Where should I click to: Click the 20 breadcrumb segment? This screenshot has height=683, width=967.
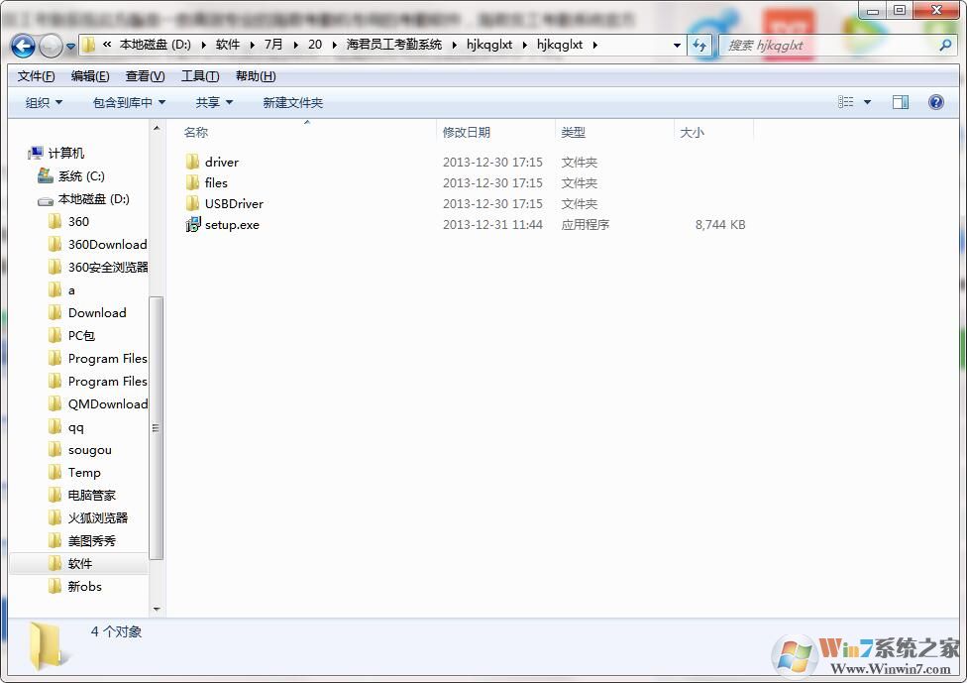(314, 45)
